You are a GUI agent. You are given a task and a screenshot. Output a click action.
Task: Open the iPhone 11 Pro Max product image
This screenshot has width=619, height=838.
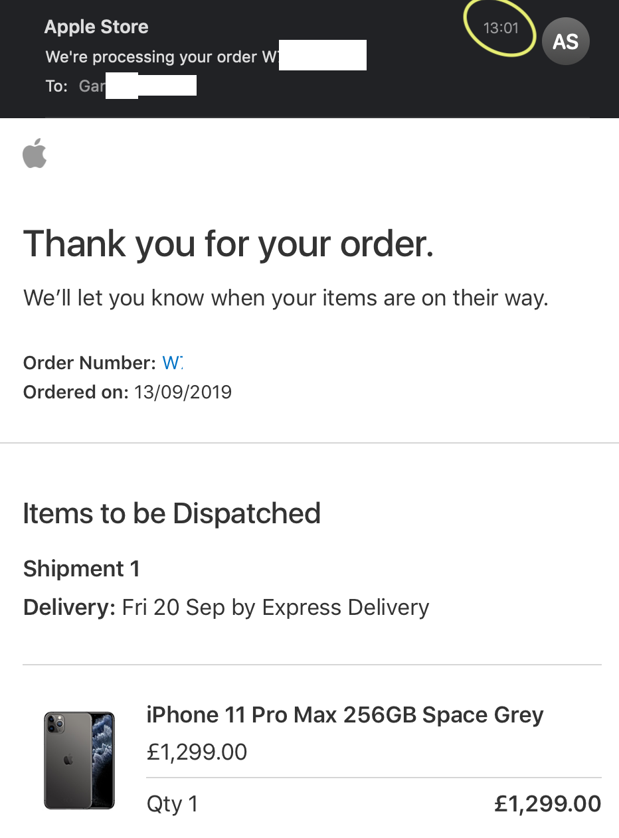point(79,760)
